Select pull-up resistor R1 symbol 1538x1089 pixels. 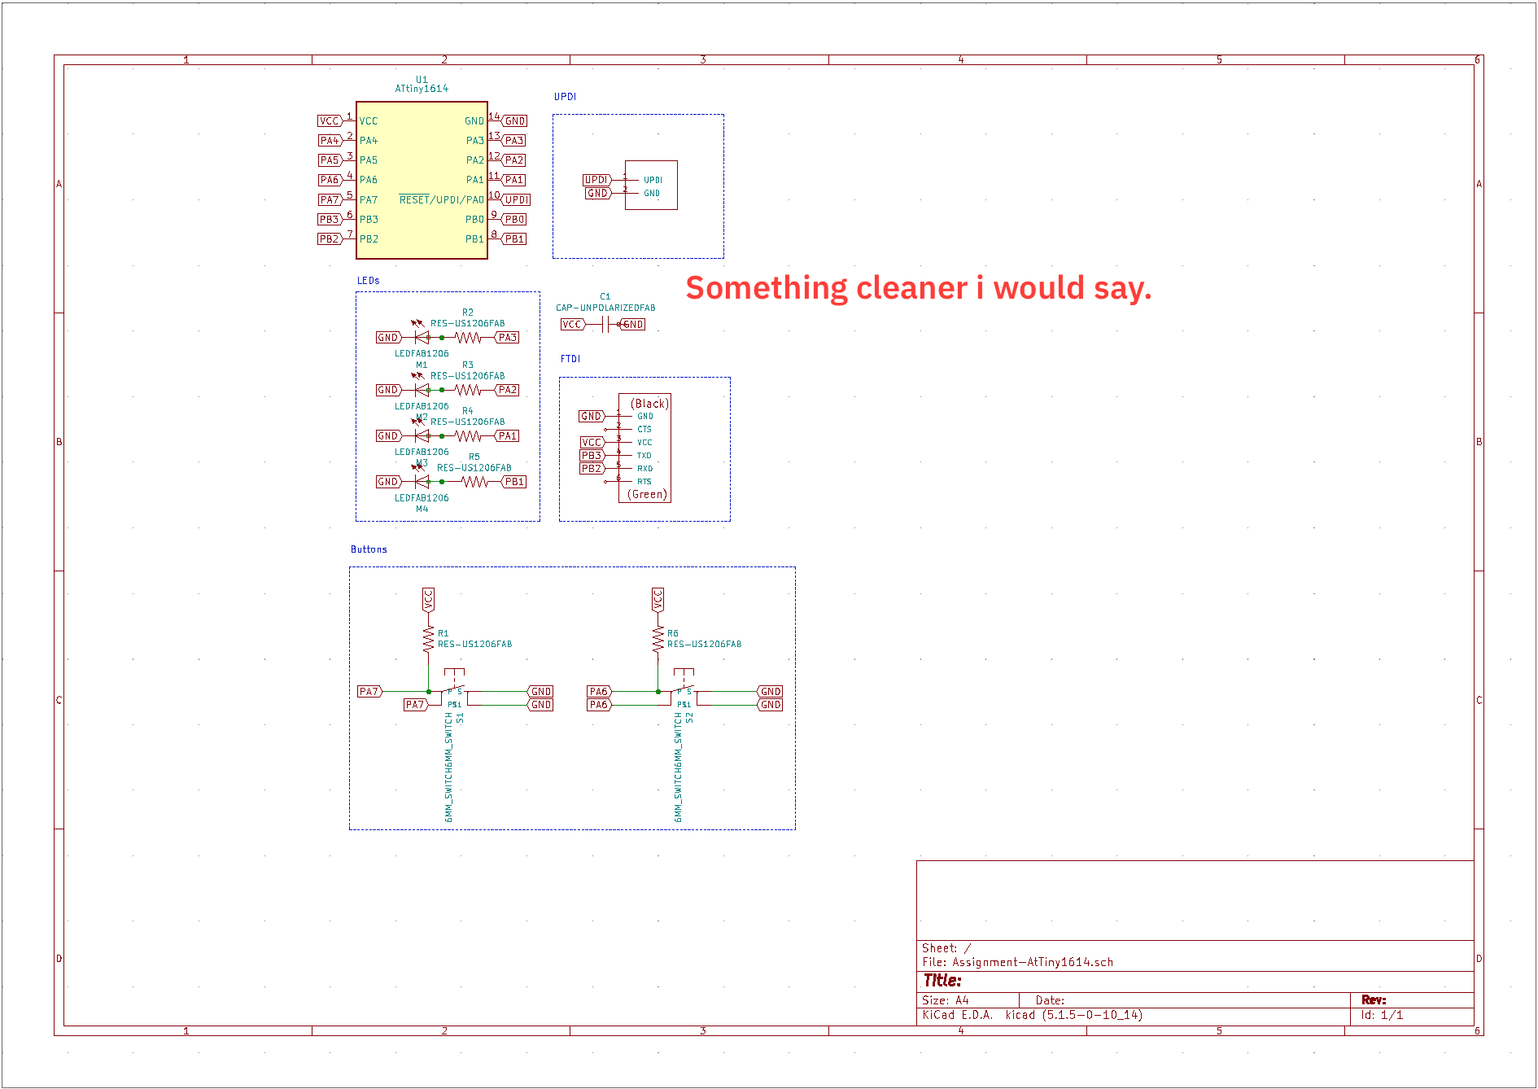click(x=428, y=639)
